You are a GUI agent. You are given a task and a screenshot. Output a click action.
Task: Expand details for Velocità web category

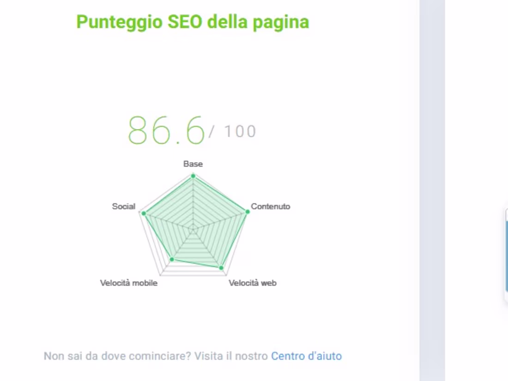[x=253, y=283]
